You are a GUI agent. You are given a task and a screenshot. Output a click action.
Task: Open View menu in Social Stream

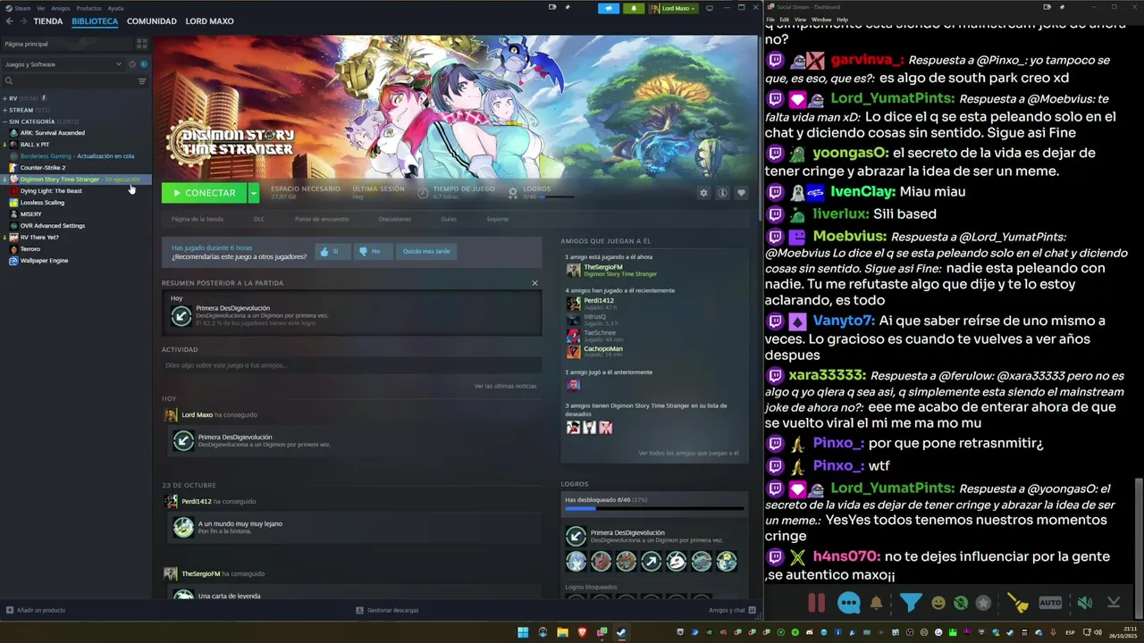[x=800, y=20]
